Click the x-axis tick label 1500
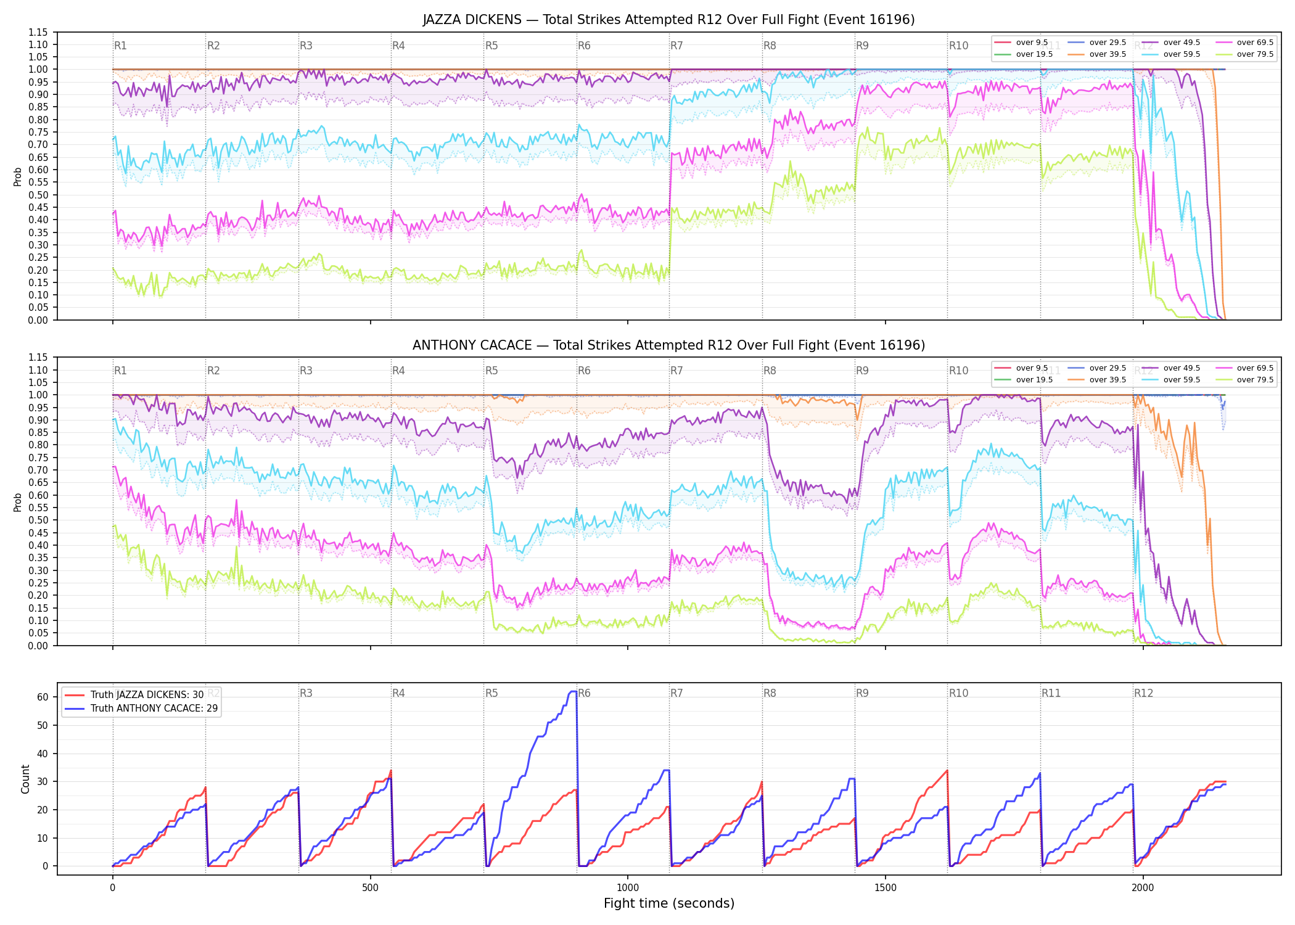Image resolution: width=1295 pixels, height=925 pixels. (x=886, y=887)
